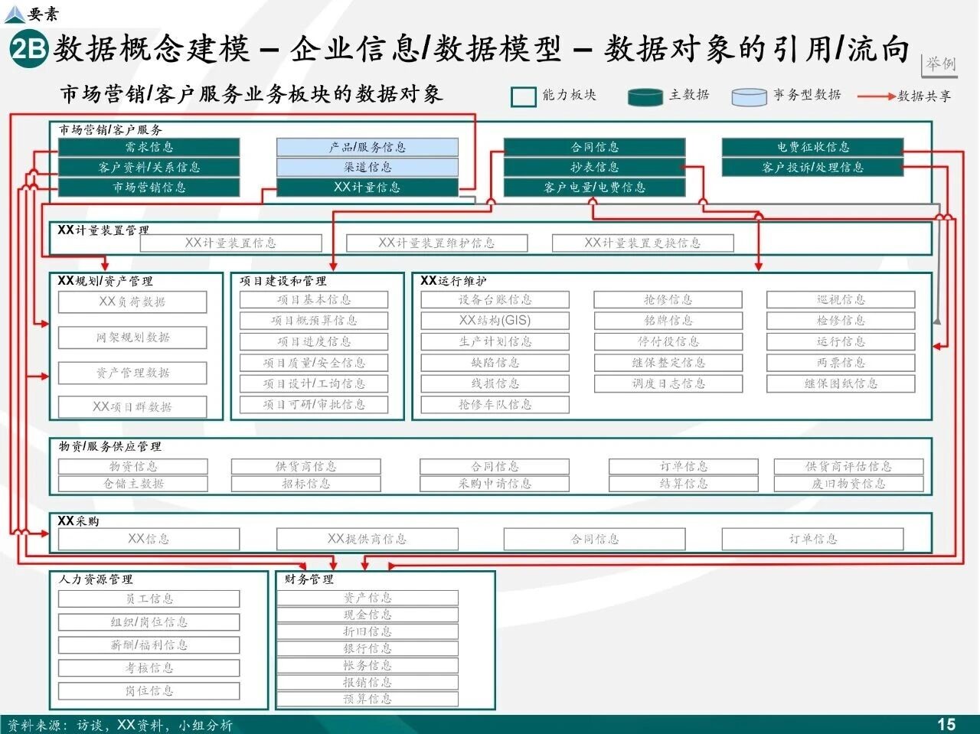Image resolution: width=980 pixels, height=734 pixels.
Task: Click the XX计量装置维护信息 box
Action: tap(436, 243)
